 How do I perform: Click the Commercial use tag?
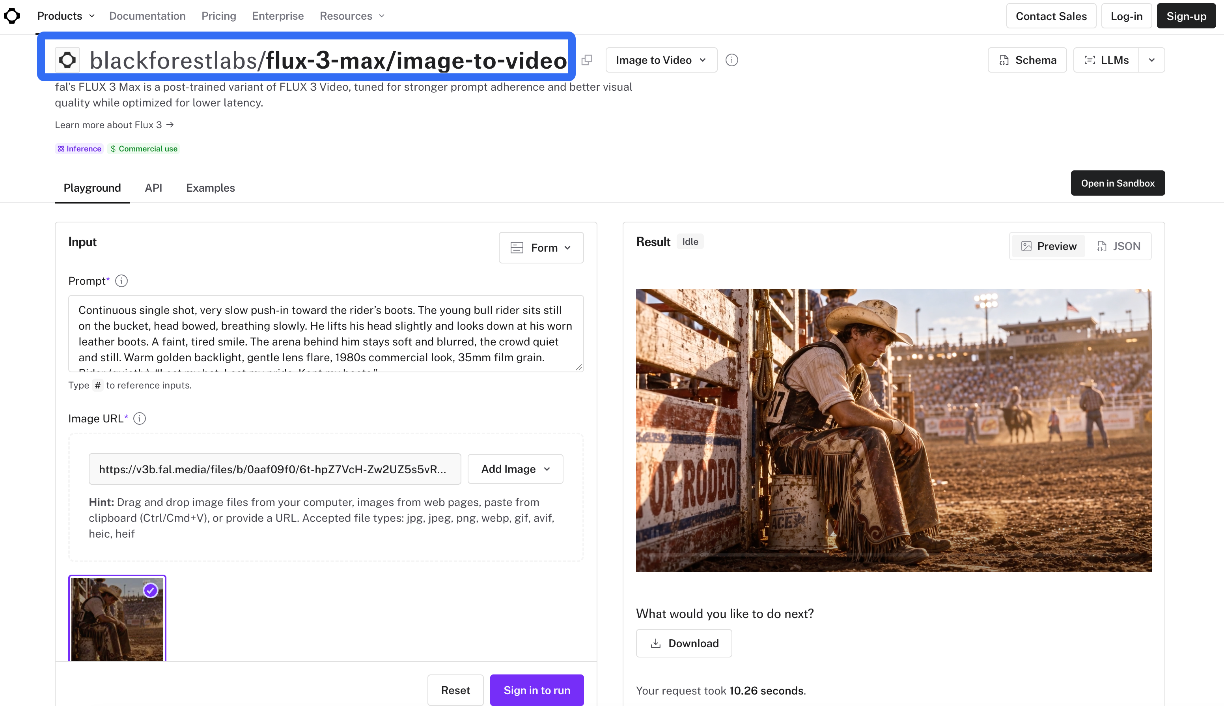coord(144,149)
